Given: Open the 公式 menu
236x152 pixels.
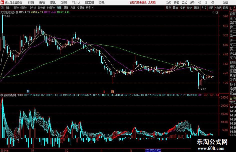Looking at the screenshot, I should 184,2.
